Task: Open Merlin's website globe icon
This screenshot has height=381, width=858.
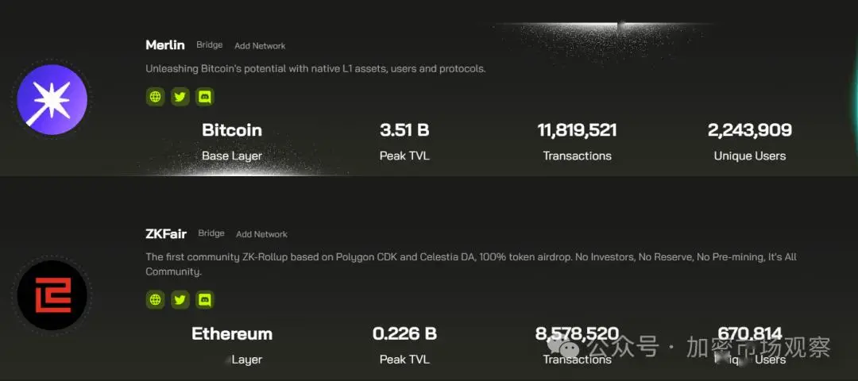Action: [156, 97]
